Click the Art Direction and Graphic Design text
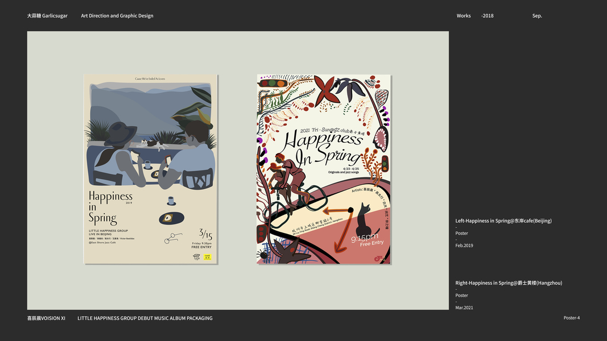 (x=117, y=16)
